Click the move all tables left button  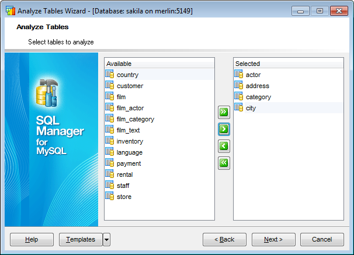pyautogui.click(x=224, y=163)
